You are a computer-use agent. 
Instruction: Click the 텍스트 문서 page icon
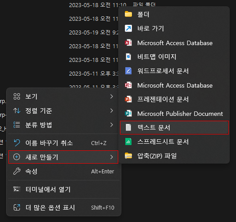(x=128, y=127)
